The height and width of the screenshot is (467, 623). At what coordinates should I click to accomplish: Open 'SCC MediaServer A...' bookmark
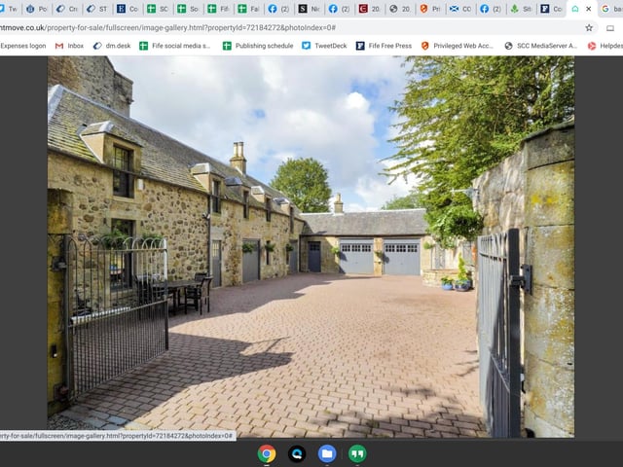pos(541,46)
